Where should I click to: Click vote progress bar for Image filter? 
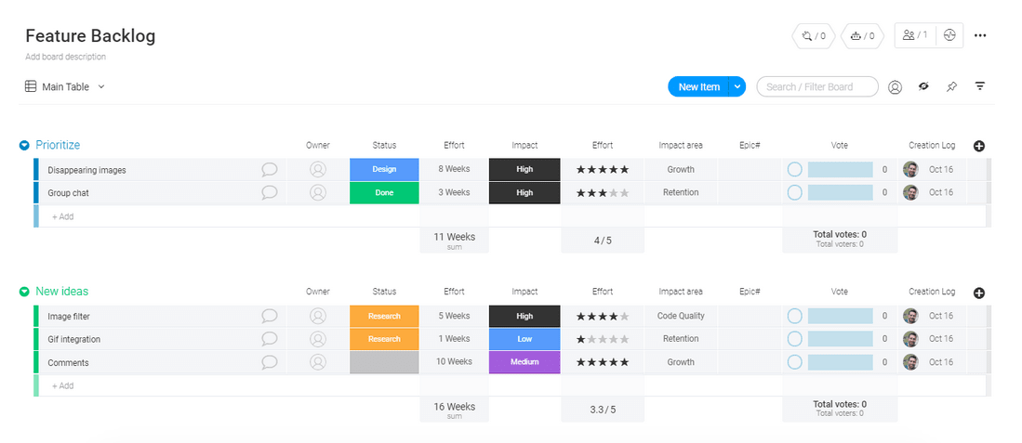coord(840,316)
